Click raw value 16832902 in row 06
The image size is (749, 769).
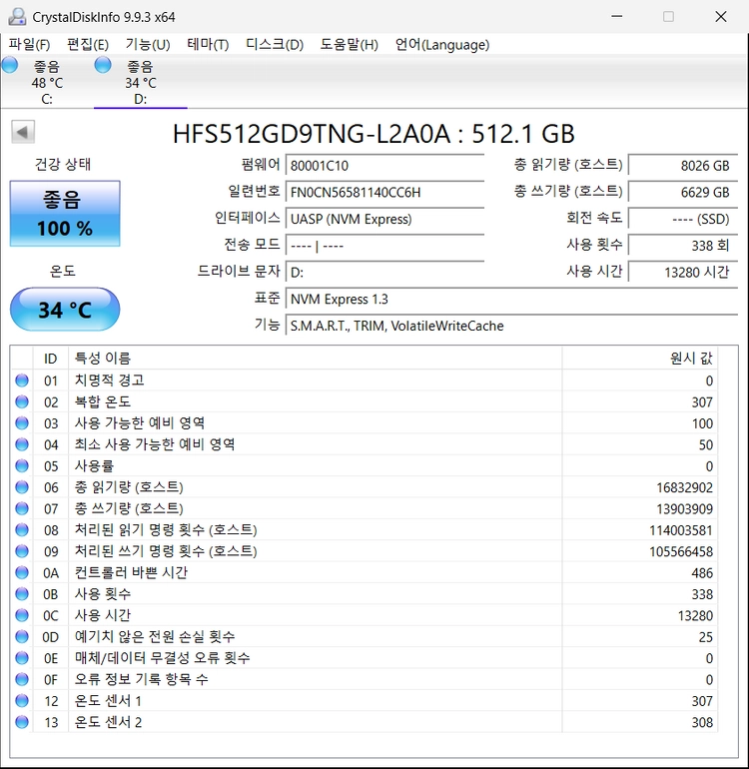[684, 487]
